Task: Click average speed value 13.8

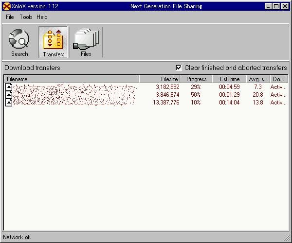Action: 258,103
